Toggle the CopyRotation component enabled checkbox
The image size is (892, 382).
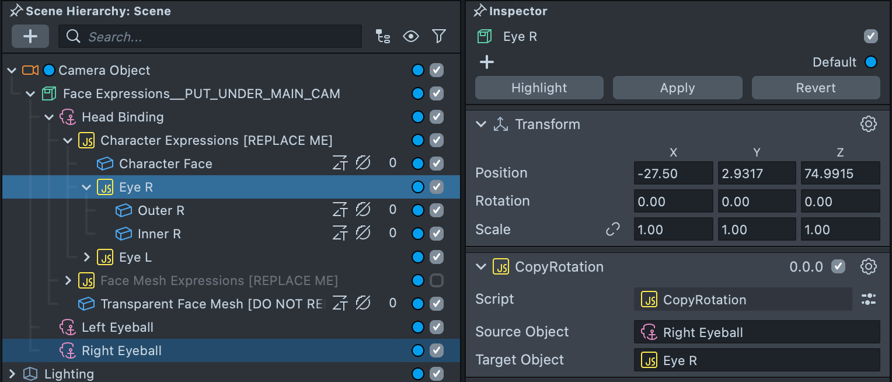pos(838,266)
